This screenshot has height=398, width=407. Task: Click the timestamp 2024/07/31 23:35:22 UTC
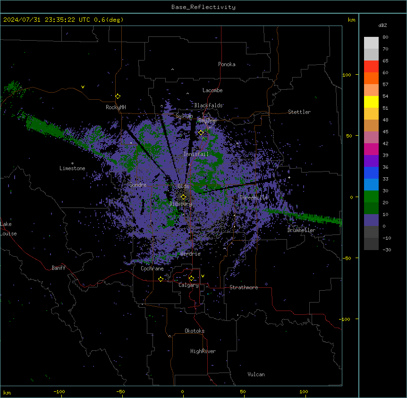(x=48, y=20)
